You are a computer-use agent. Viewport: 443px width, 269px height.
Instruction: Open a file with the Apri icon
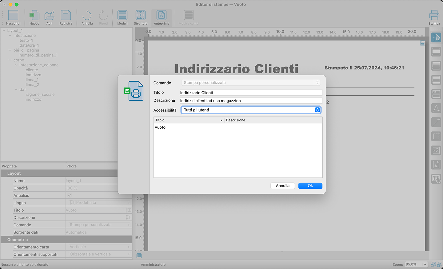(x=49, y=17)
